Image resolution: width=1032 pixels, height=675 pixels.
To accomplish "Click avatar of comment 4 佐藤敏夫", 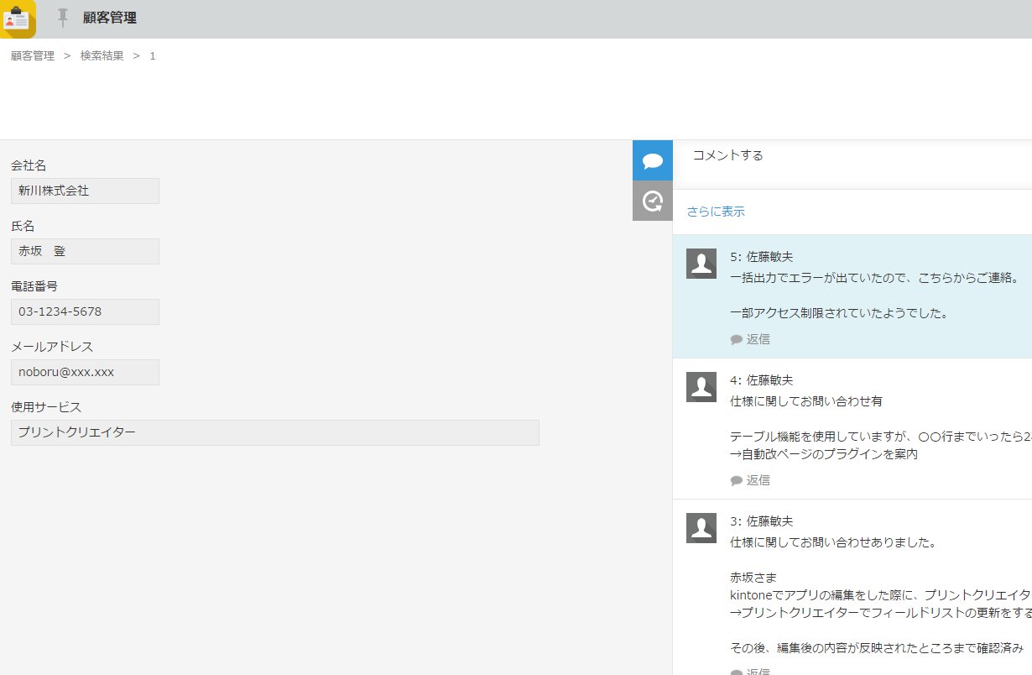I will [701, 387].
